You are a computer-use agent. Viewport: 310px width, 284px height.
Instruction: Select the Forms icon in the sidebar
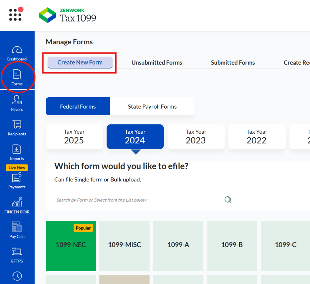17,78
